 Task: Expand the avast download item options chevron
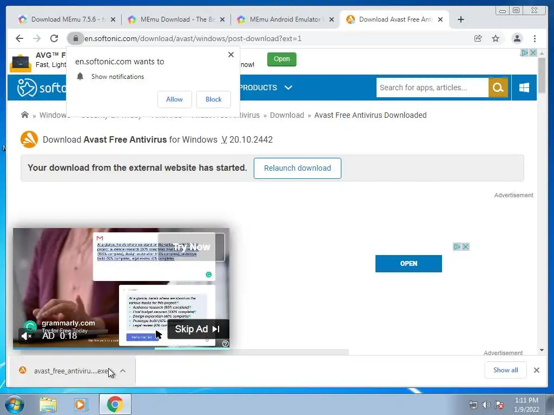(123, 371)
